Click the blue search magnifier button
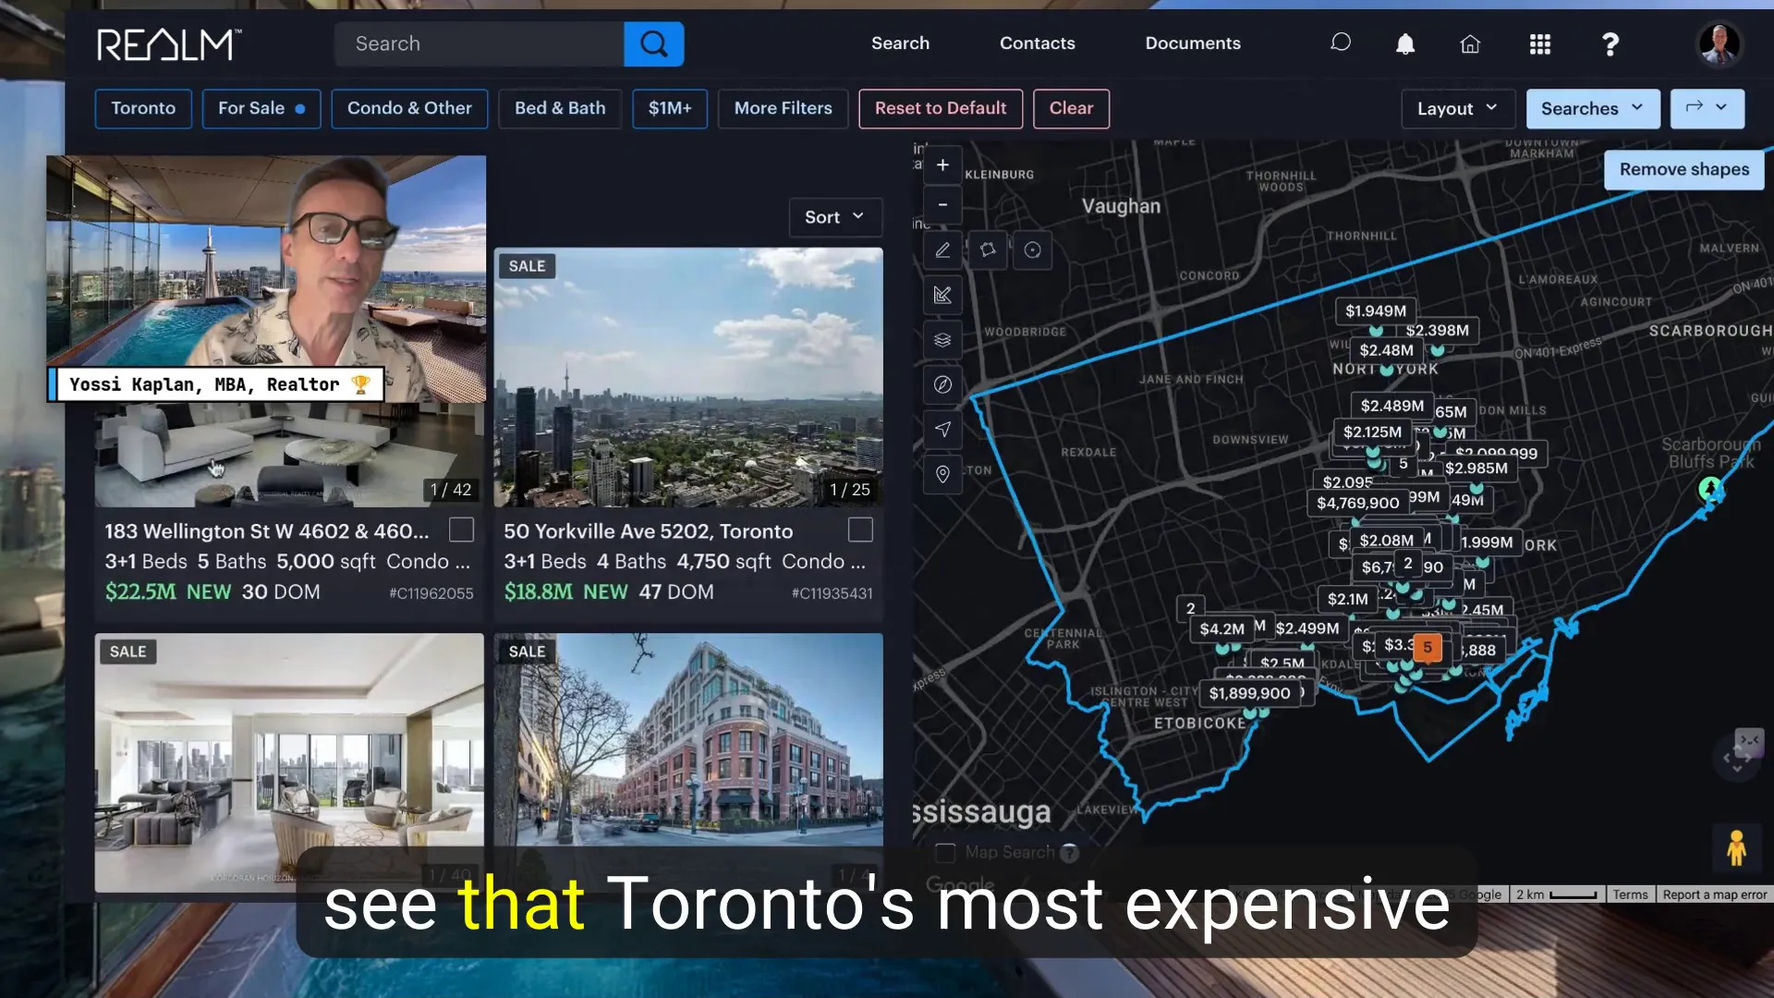The height and width of the screenshot is (998, 1774). pos(654,43)
